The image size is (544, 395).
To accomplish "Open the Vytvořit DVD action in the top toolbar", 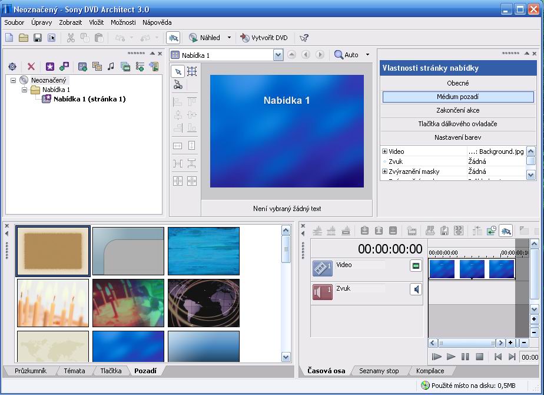I will pyautogui.click(x=264, y=37).
